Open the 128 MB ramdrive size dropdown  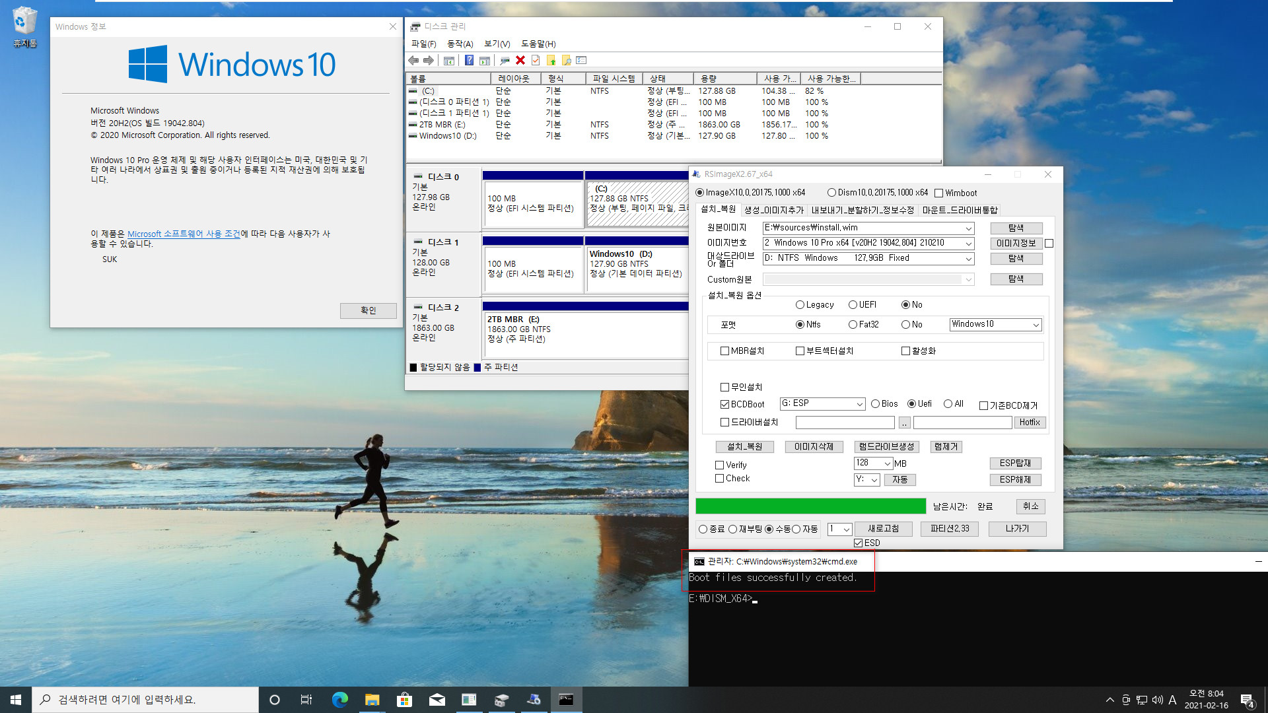(x=887, y=463)
